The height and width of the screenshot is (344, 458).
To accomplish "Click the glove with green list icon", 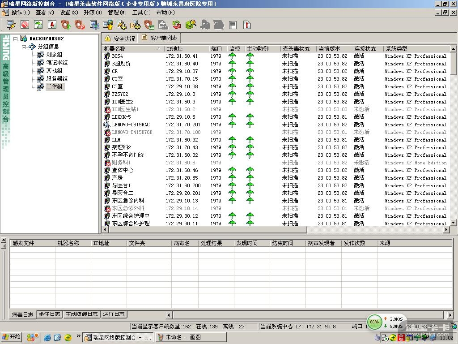I will click(x=149, y=25).
